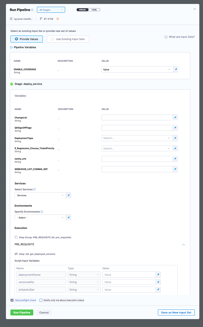The width and height of the screenshot is (203, 327).
Task: Click the pin icon for WEBHOOK_LIST_COMMA_SEP field
Action: (x=175, y=169)
